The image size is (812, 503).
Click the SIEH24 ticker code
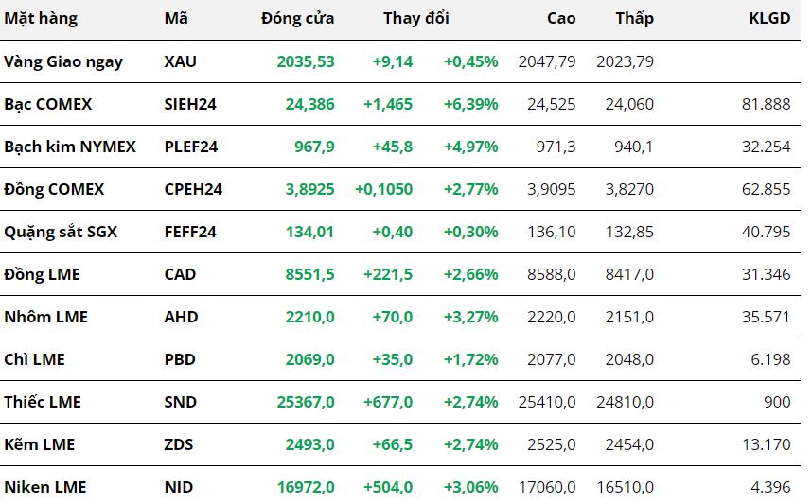pyautogui.click(x=190, y=104)
